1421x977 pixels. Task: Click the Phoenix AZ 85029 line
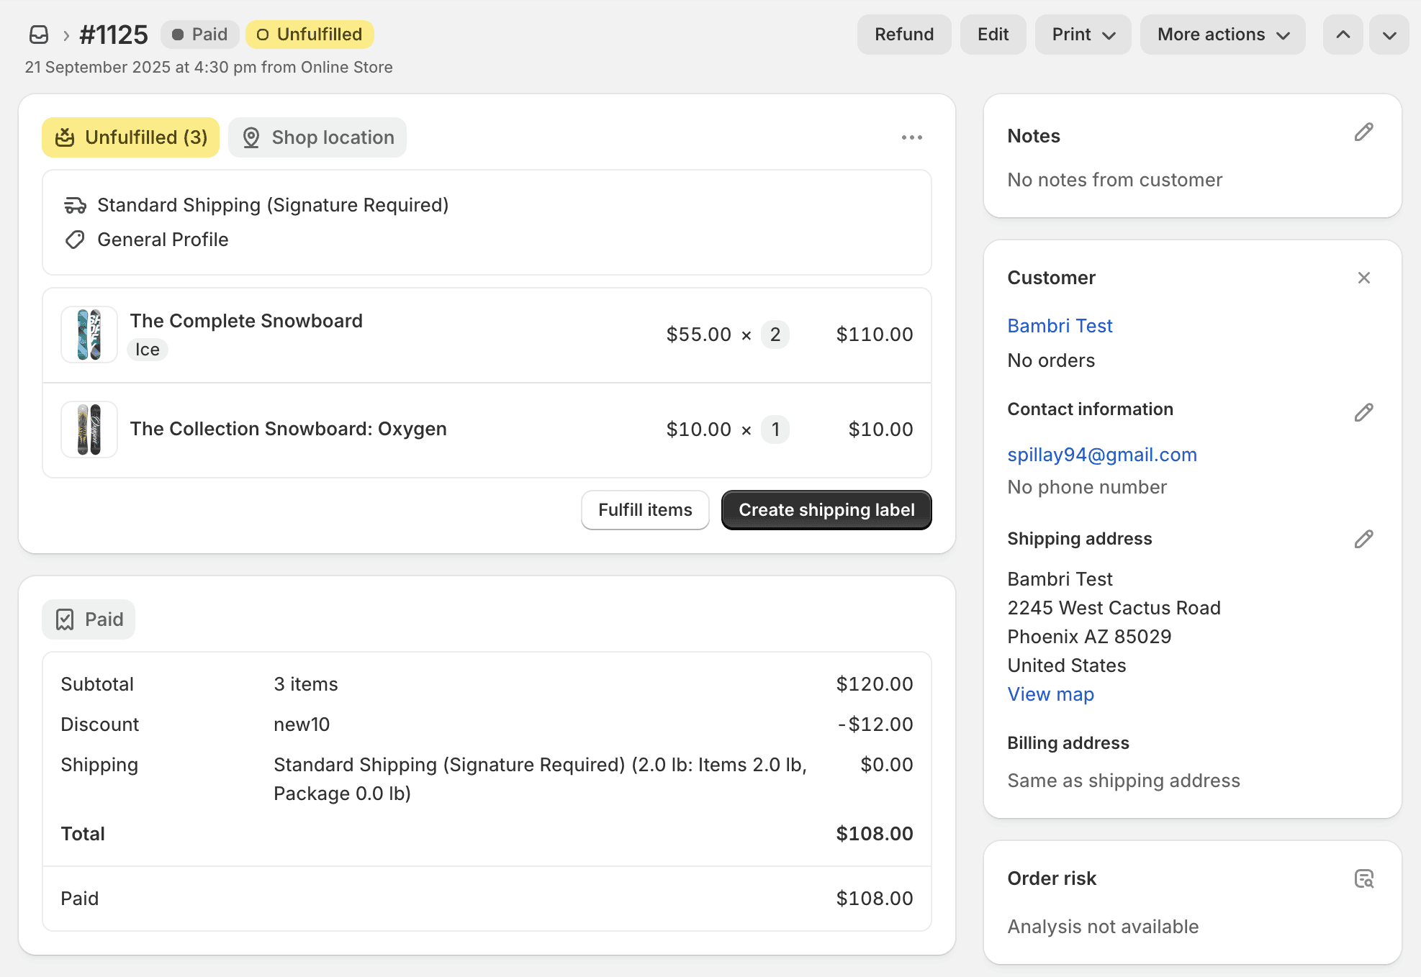(x=1089, y=637)
